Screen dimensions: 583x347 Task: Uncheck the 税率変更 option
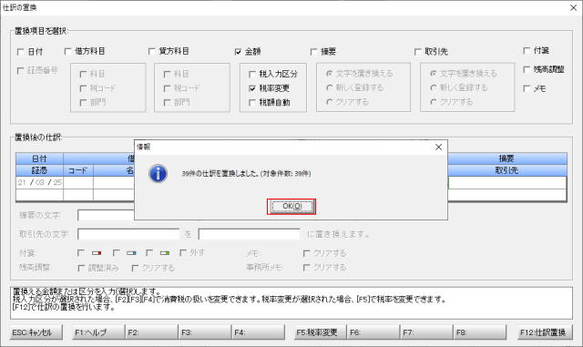252,88
